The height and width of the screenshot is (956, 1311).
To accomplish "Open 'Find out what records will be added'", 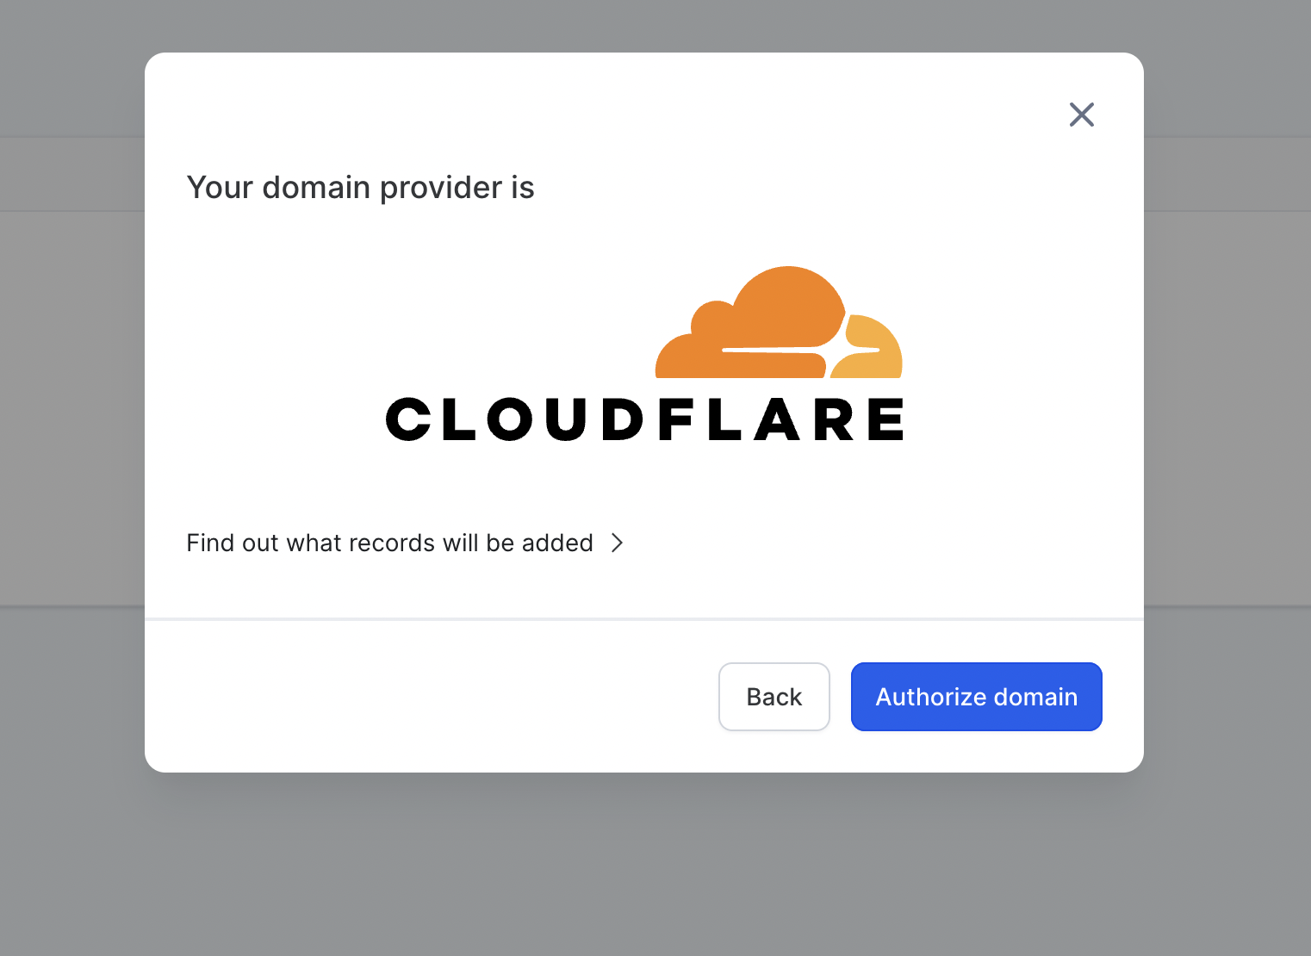I will tap(390, 543).
